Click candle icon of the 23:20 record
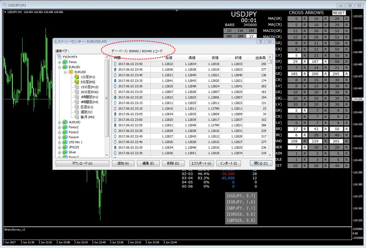 click(115, 97)
